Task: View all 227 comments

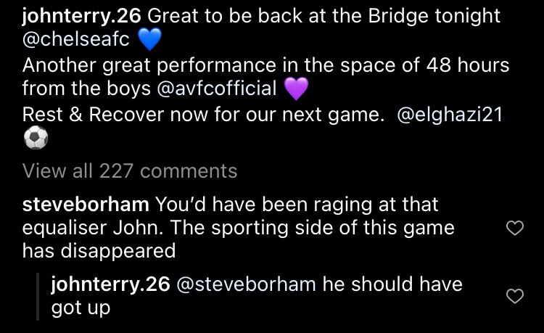Action: point(130,171)
